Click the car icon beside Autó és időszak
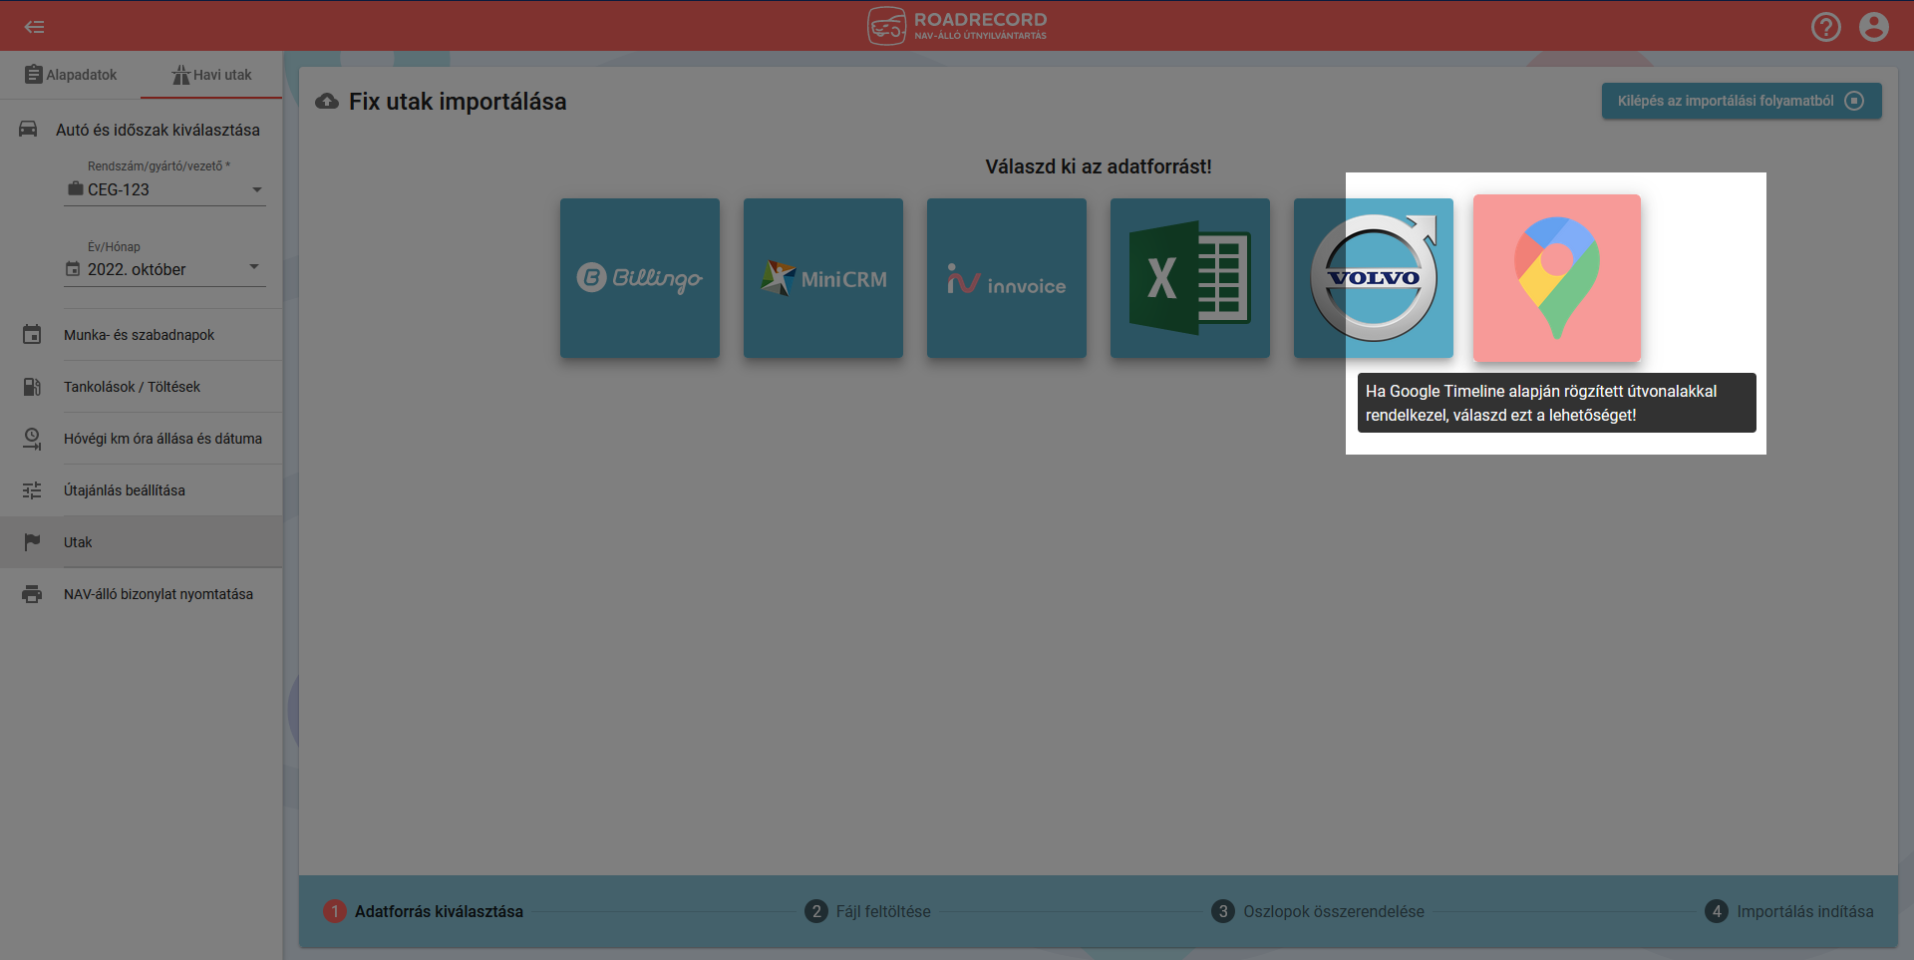1914x960 pixels. (x=28, y=130)
